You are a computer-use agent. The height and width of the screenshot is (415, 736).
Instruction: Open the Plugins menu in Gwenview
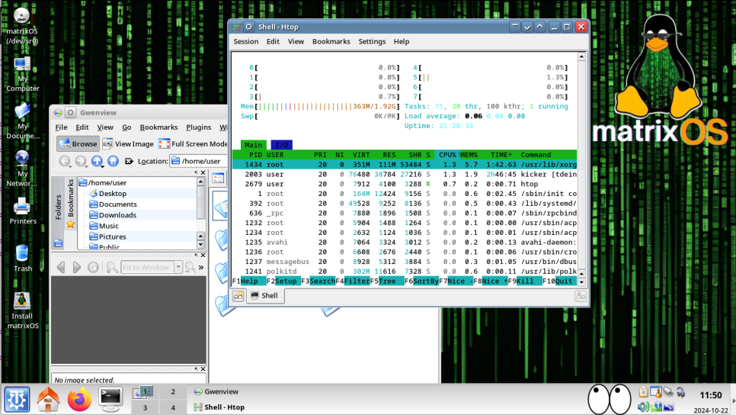[x=199, y=127]
